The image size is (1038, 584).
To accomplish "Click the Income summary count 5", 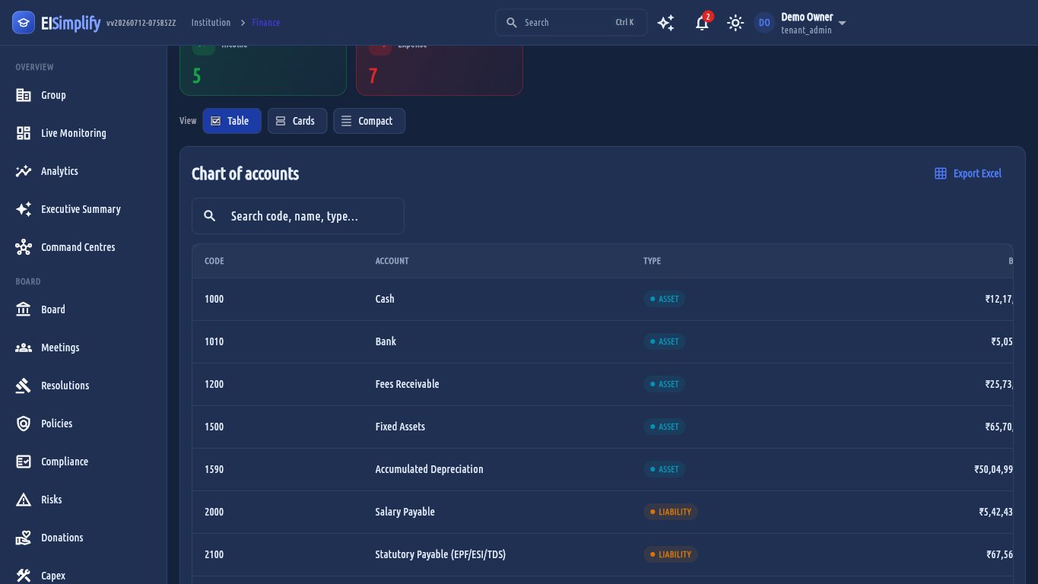I will [197, 76].
